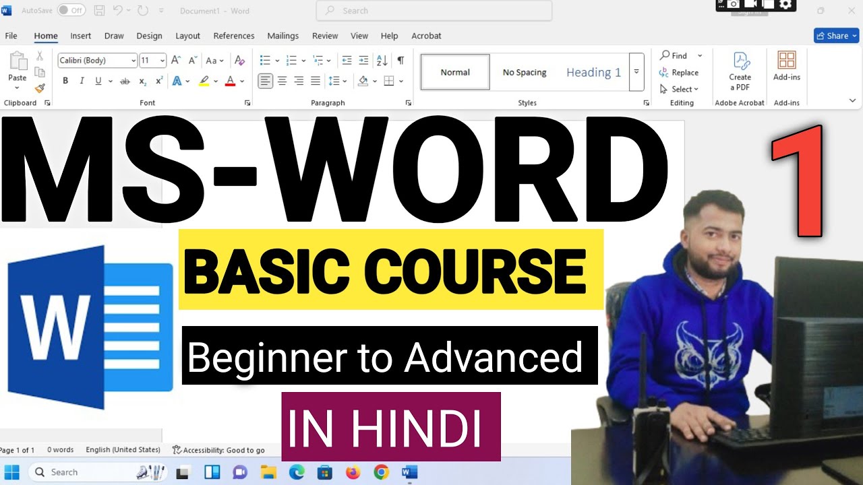Click the Multilevel List icon
Screen dimensions: 863x485
[x=318, y=61]
